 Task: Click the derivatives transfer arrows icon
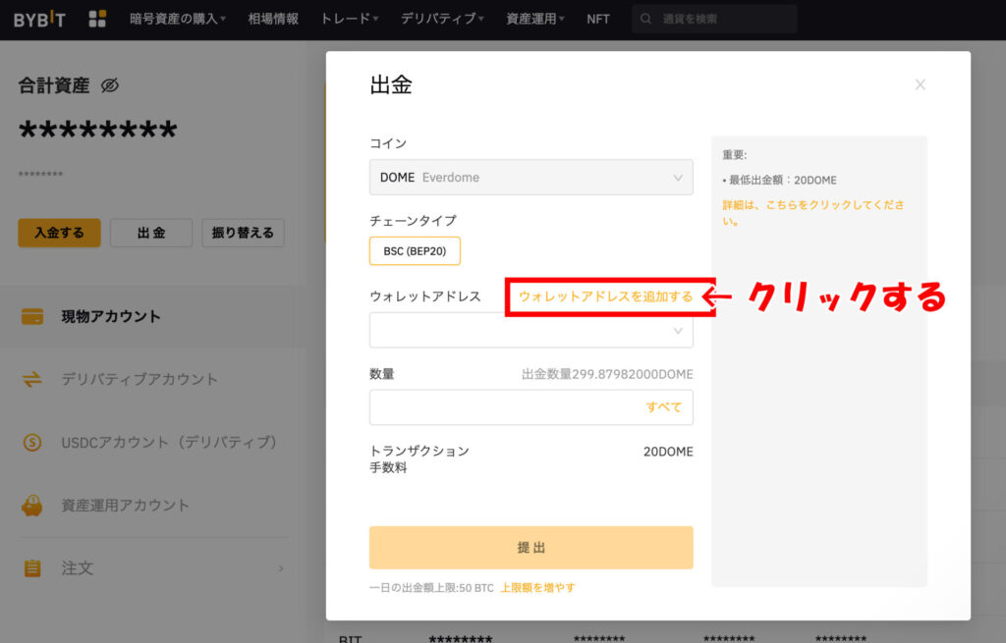click(x=32, y=380)
